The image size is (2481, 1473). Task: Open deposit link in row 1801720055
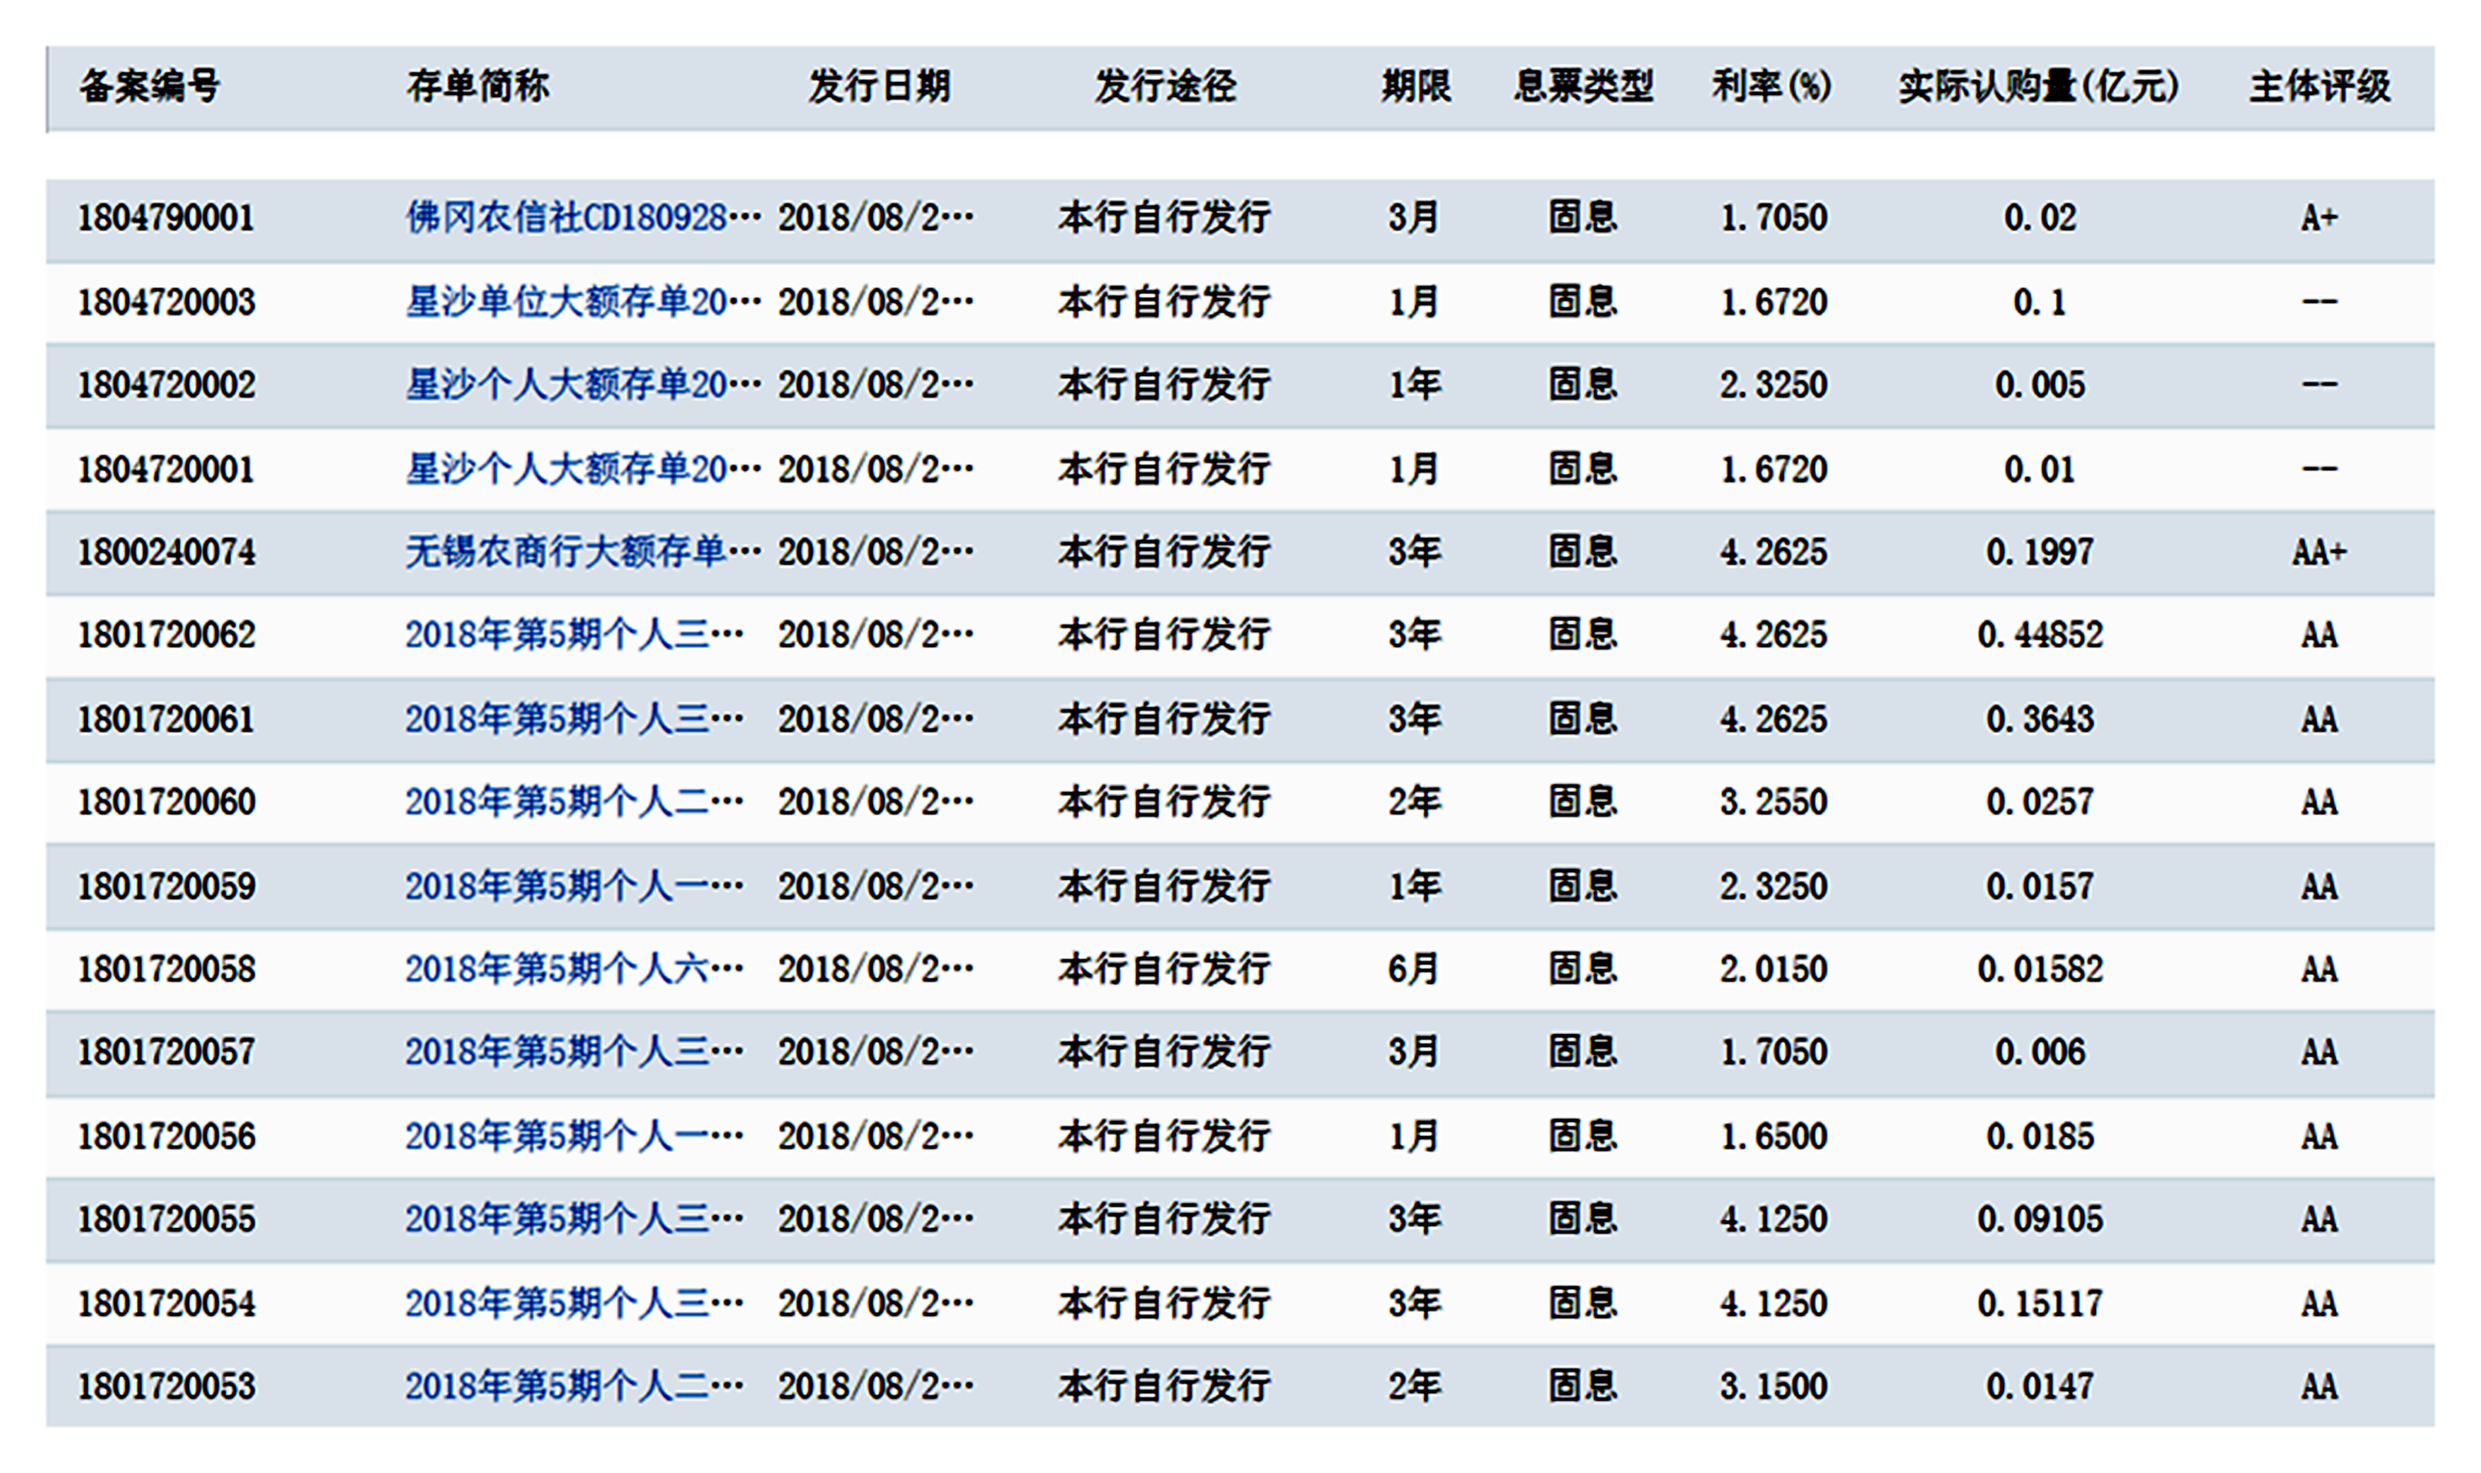[573, 1220]
